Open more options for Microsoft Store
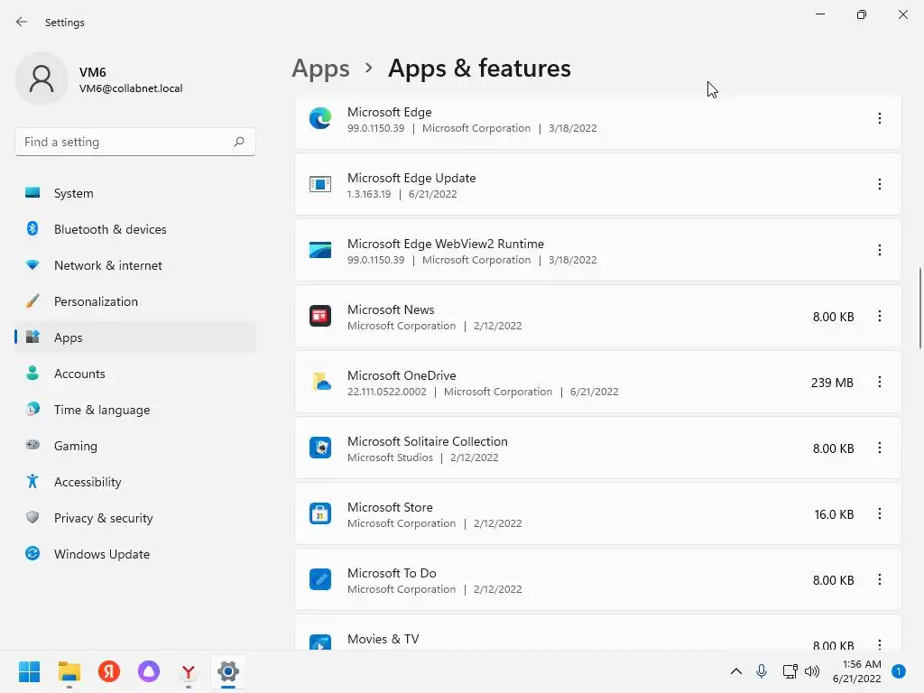 [880, 514]
